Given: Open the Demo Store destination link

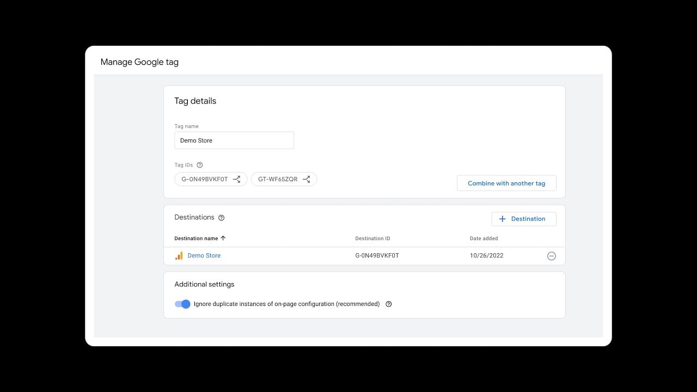Looking at the screenshot, I should (204, 256).
